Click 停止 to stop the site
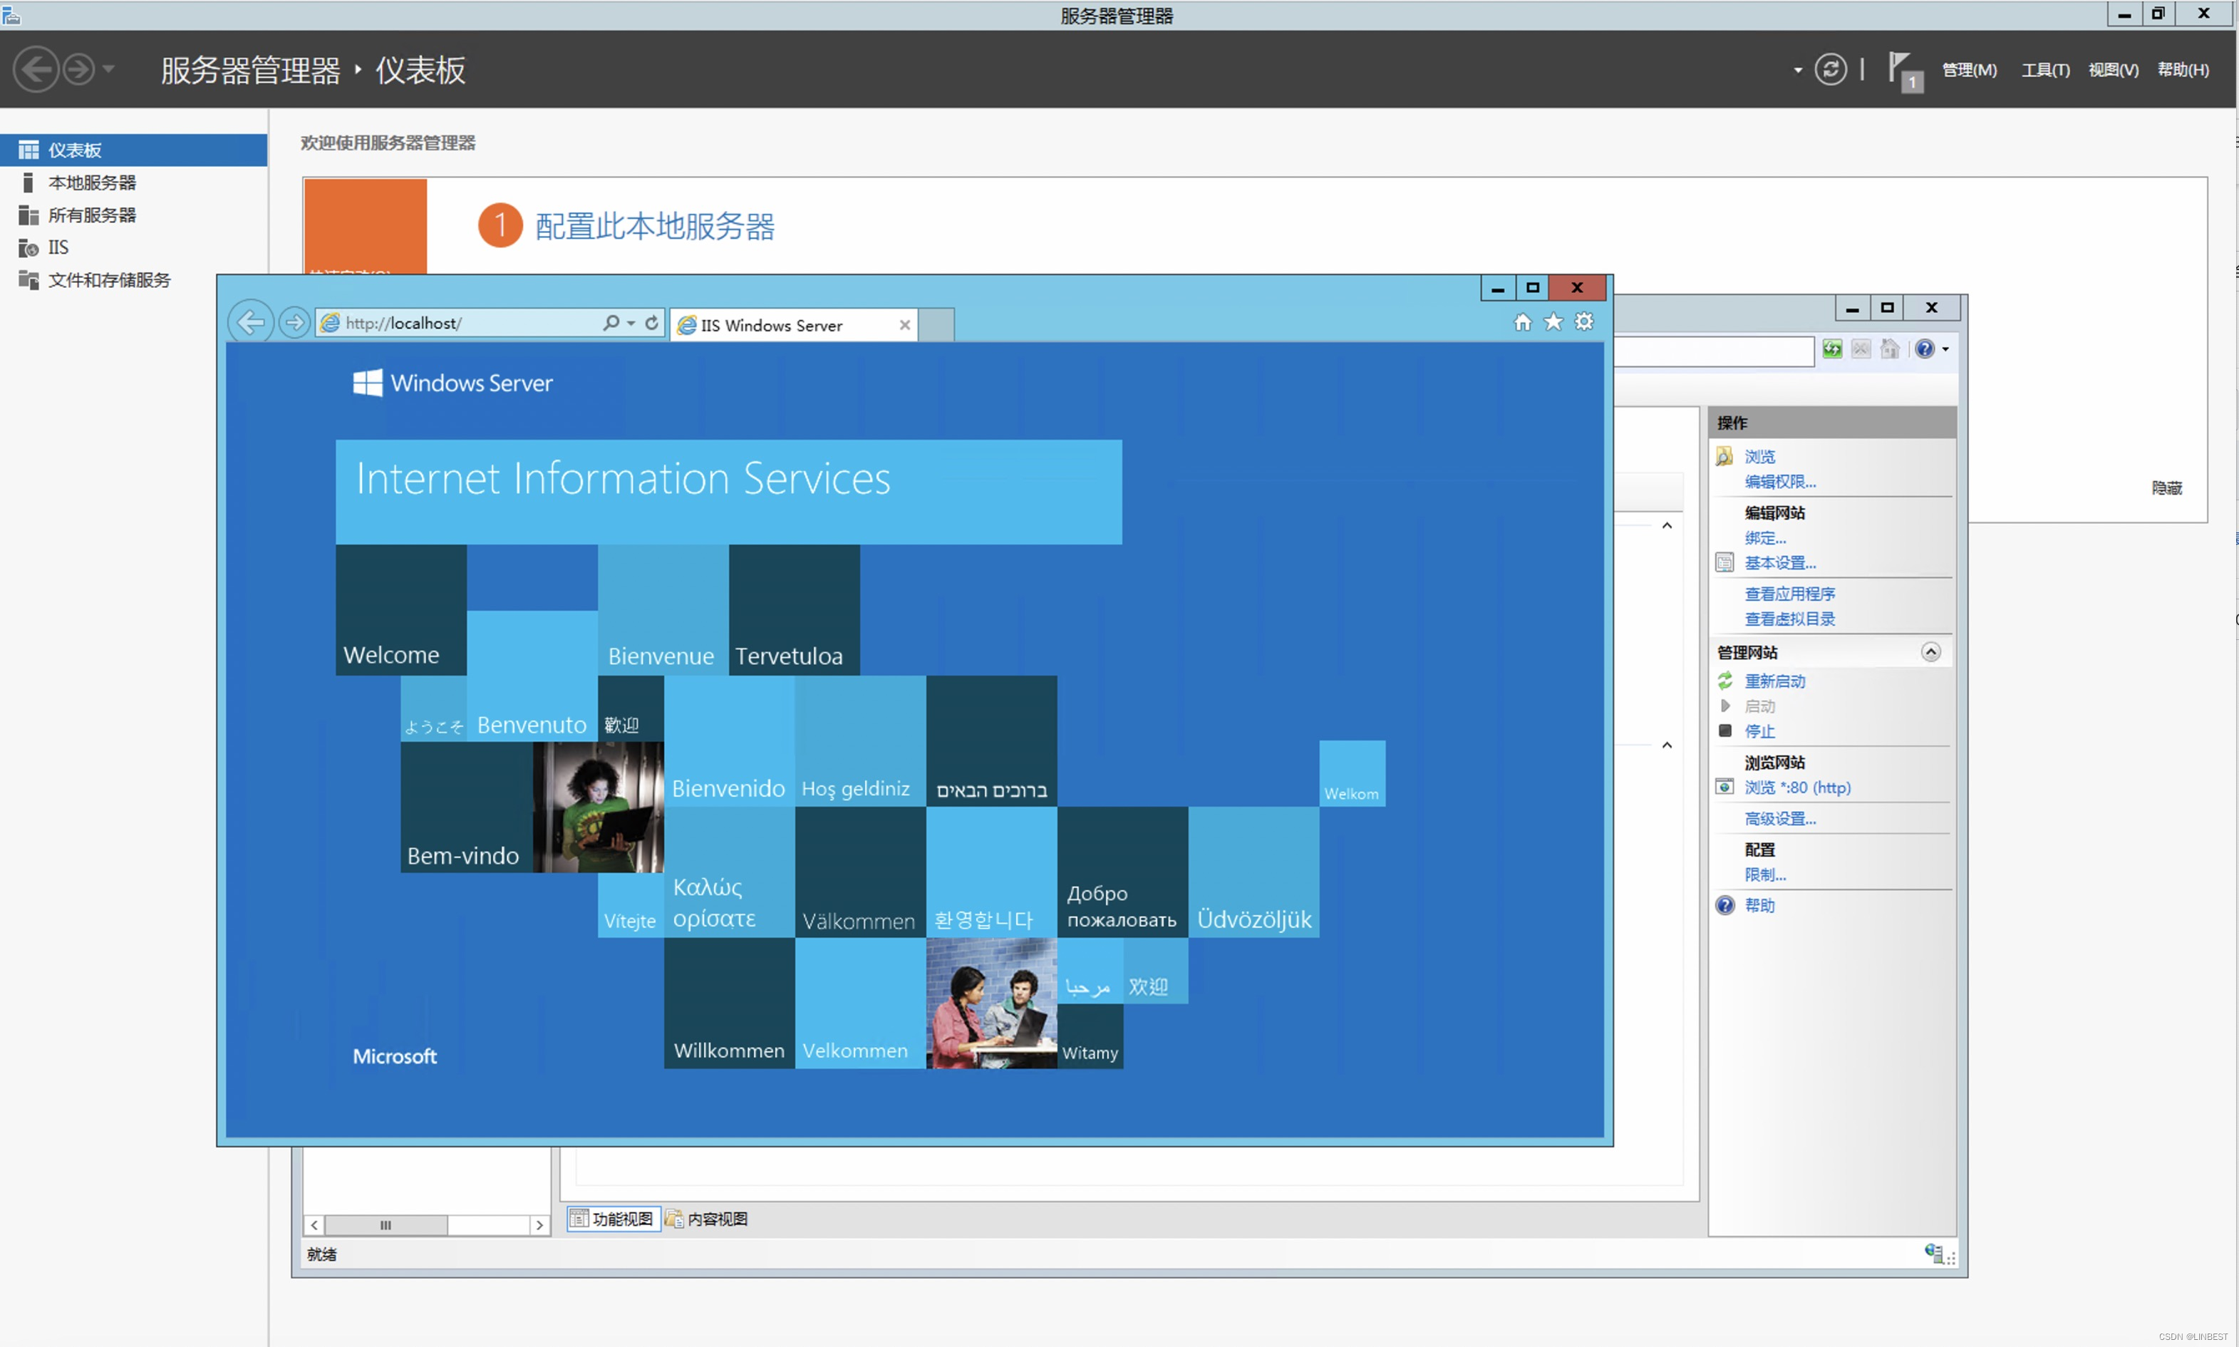This screenshot has height=1347, width=2239. 1759,732
